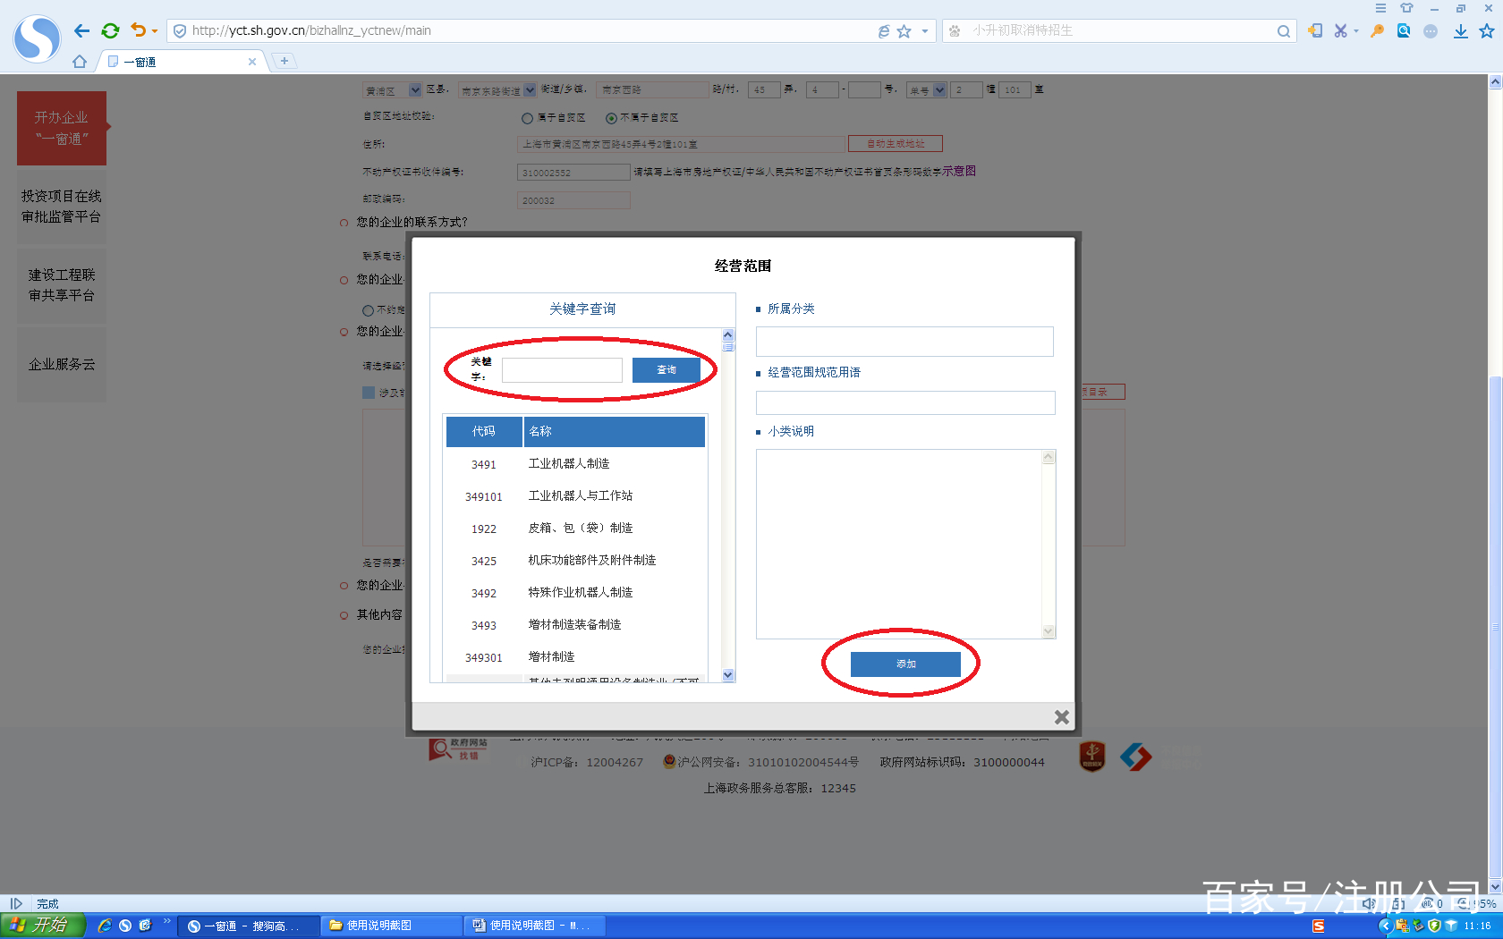The height and width of the screenshot is (939, 1503).
Task: Select the 不属于自贸区 radio button
Action: coord(610,117)
